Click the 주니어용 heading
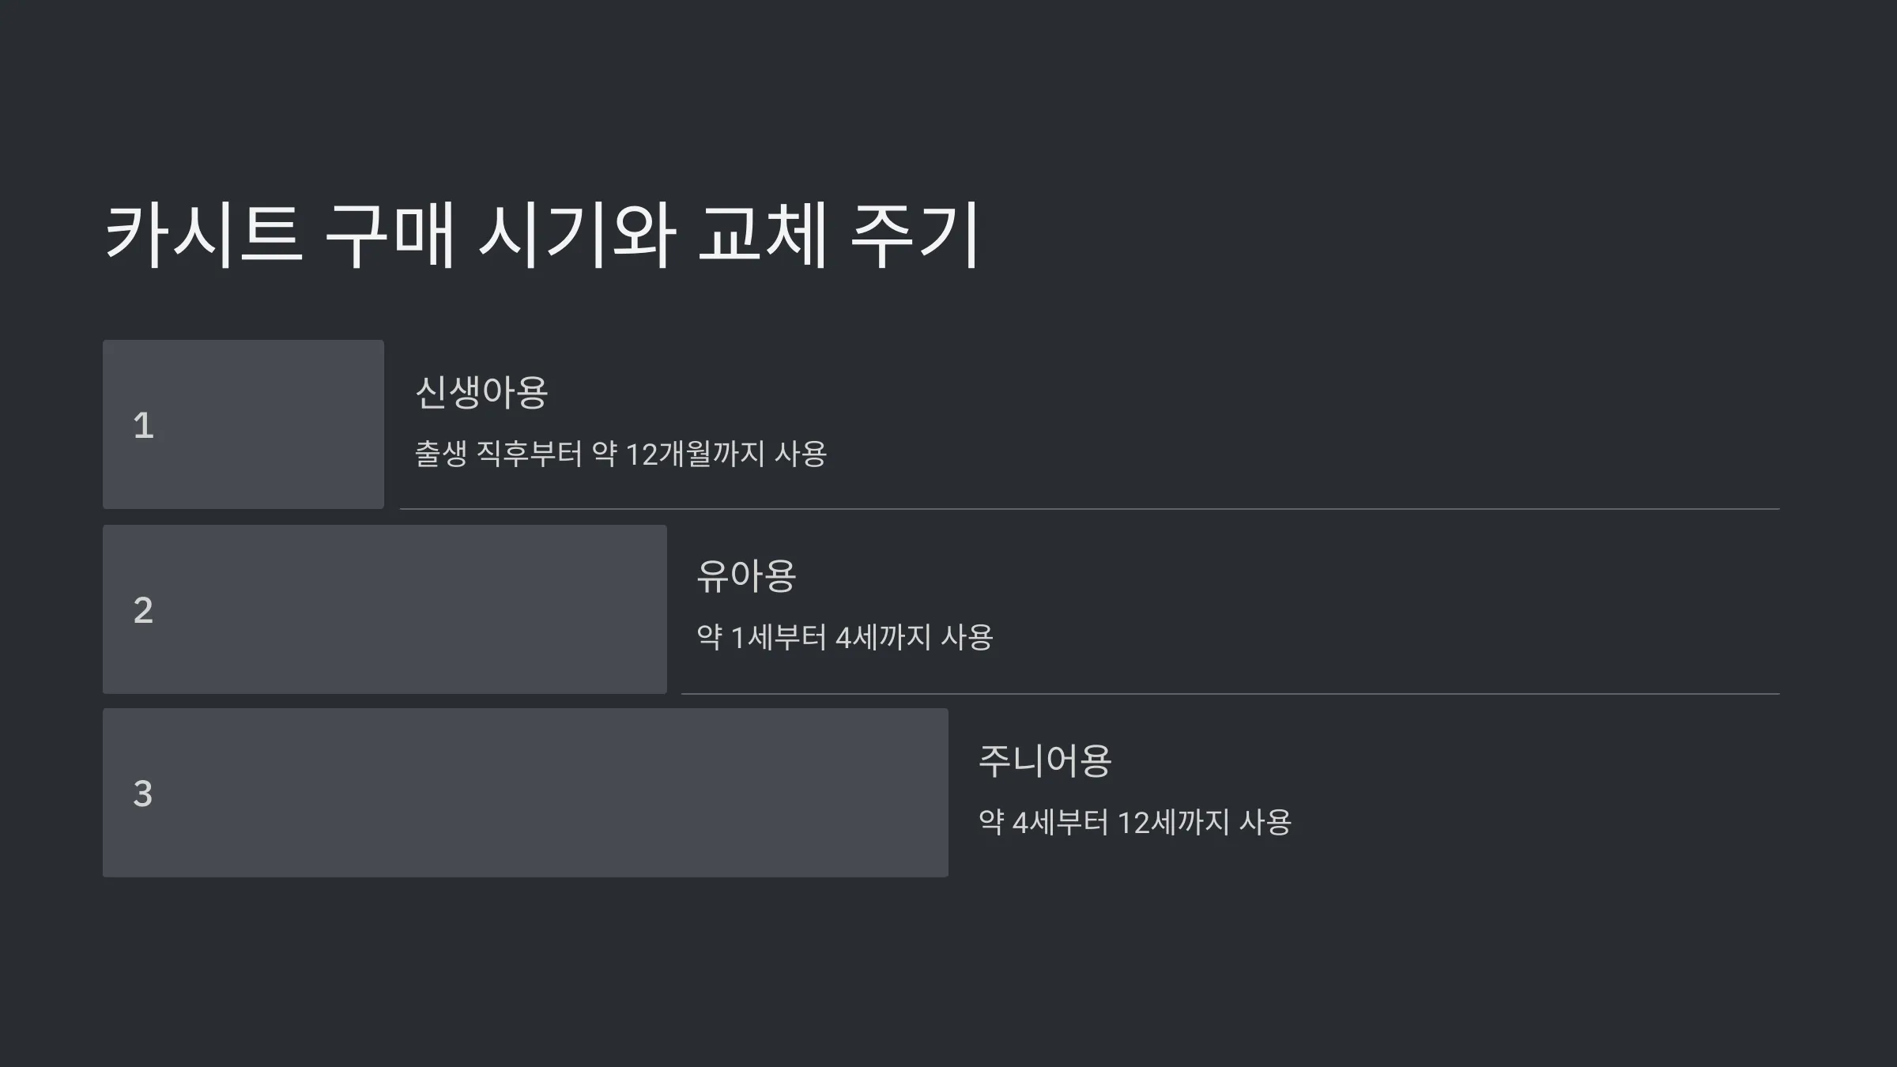Viewport: 1897px width, 1067px height. 1045,760
